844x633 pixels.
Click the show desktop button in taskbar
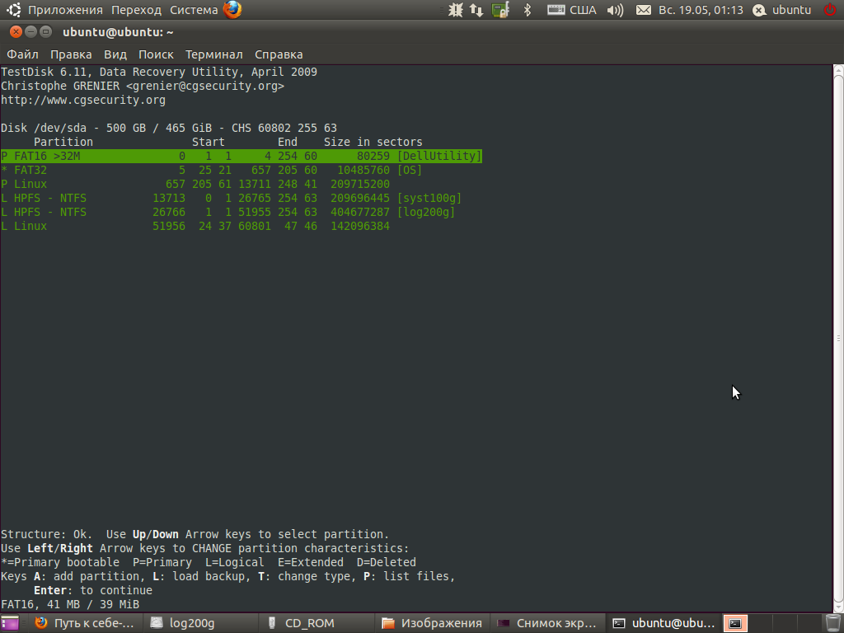click(10, 623)
